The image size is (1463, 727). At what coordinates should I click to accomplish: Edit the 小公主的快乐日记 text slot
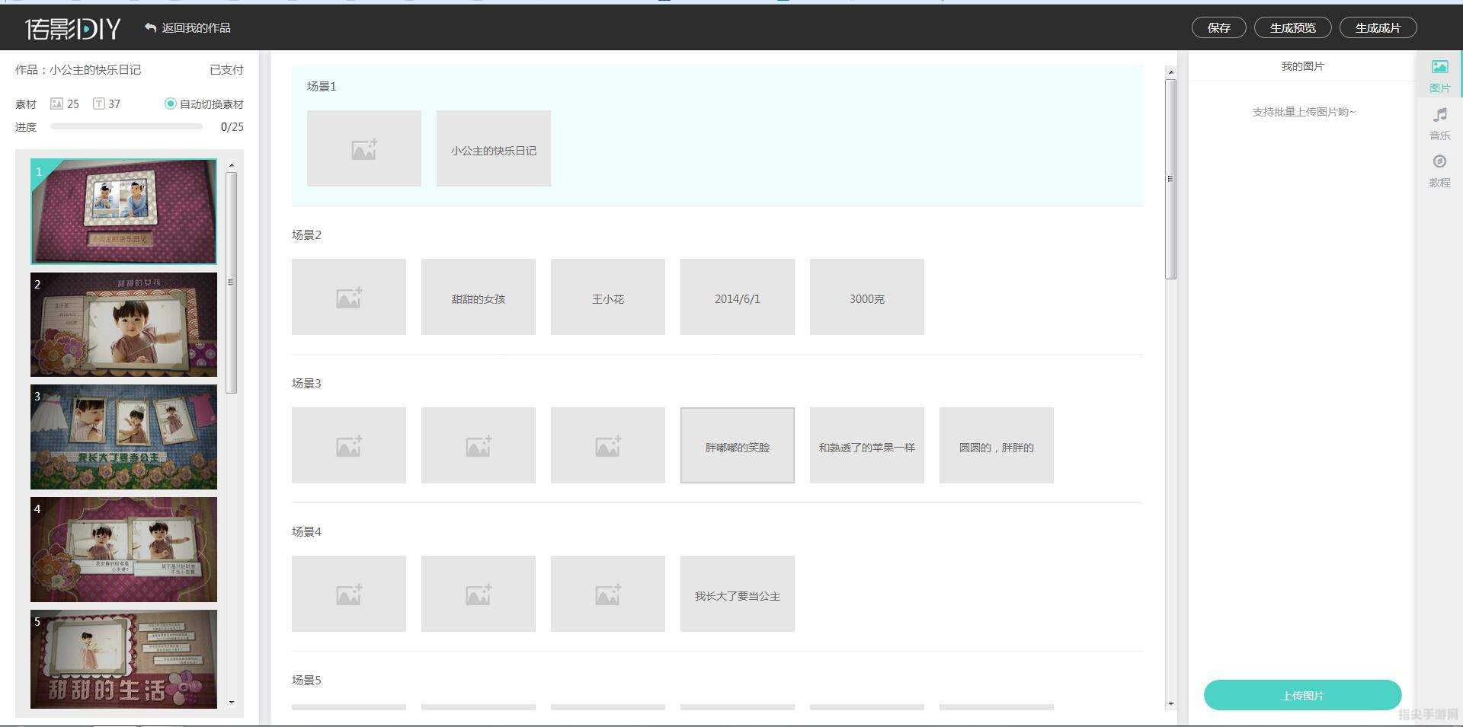pos(494,148)
